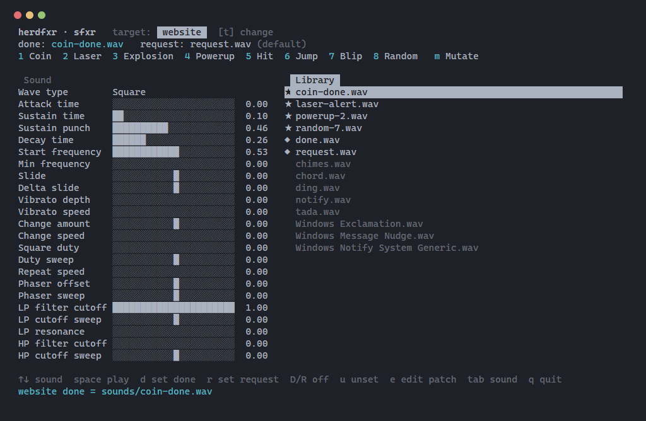Adjust the HP filter cutoff slider
The height and width of the screenshot is (421, 646).
click(x=173, y=343)
